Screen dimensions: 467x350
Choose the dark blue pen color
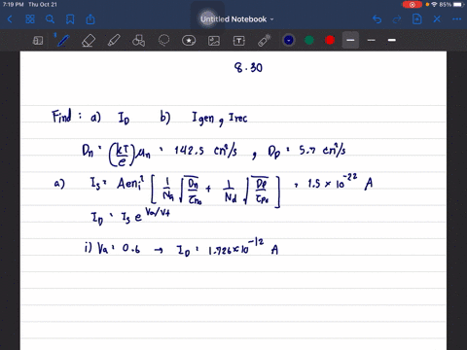pos(289,40)
